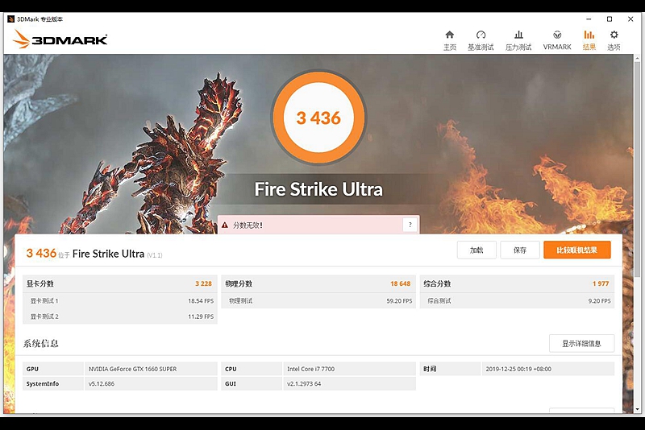645x430 pixels.
Task: Select the results tab 结果
Action: (589, 40)
